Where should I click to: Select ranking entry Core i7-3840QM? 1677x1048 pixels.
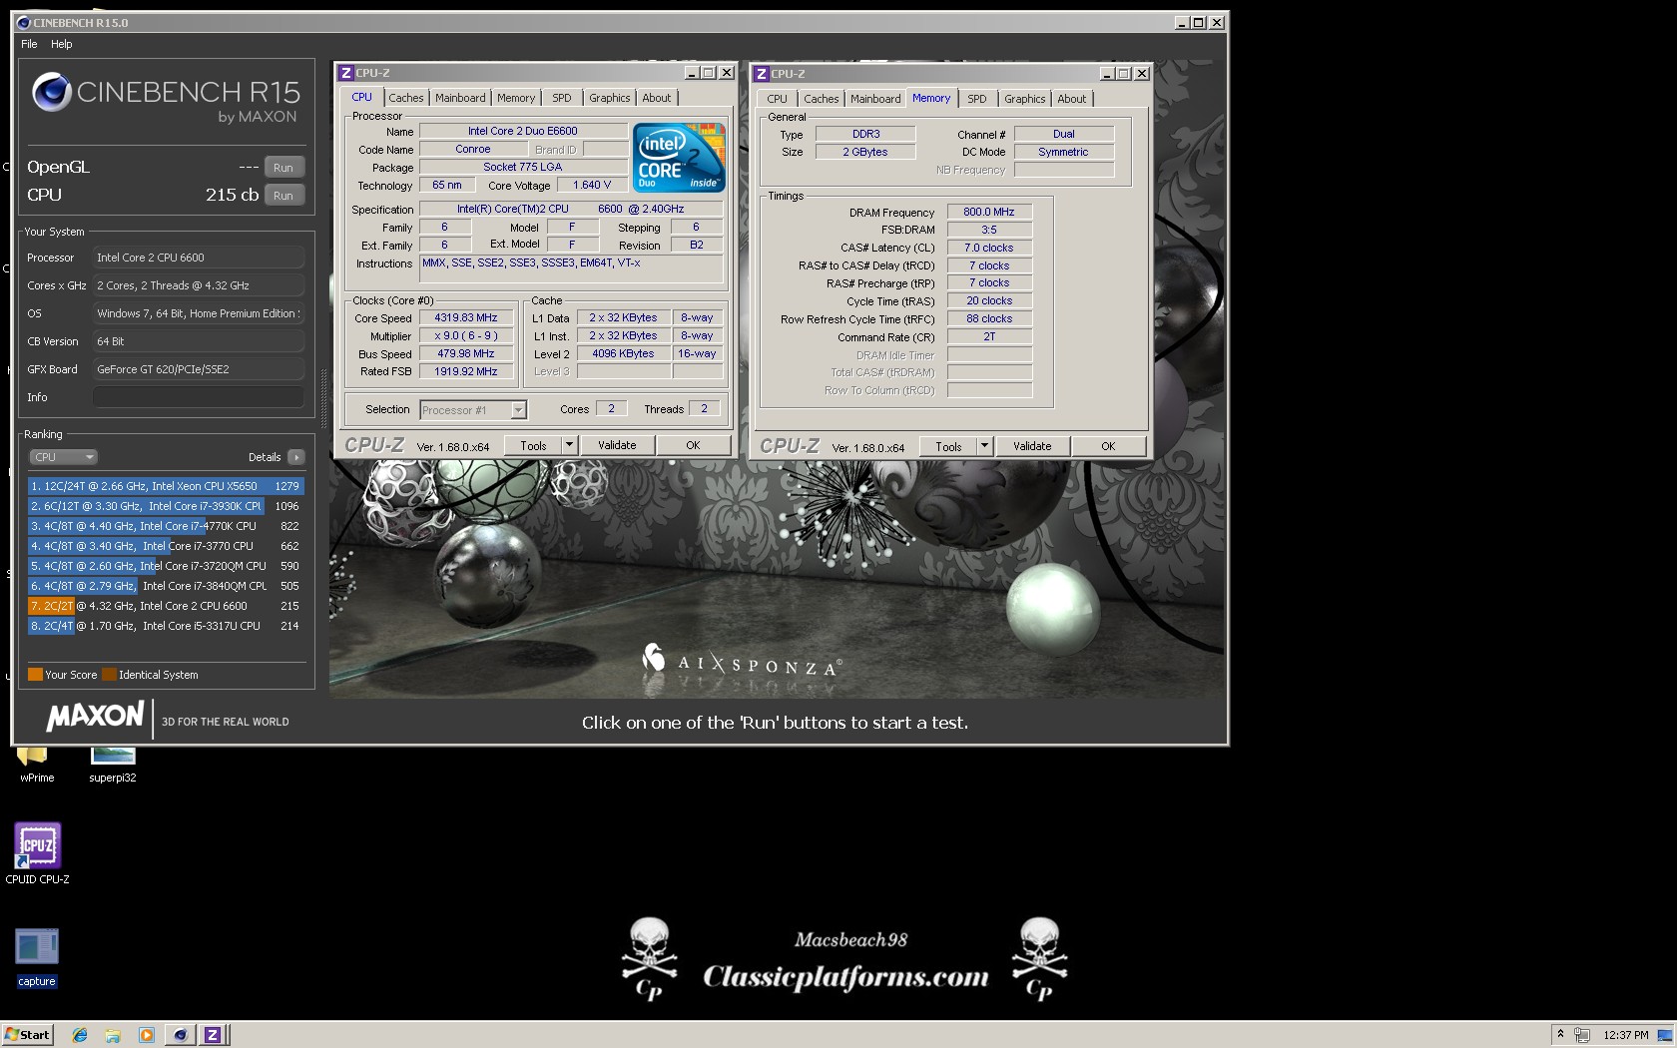pos(166,586)
